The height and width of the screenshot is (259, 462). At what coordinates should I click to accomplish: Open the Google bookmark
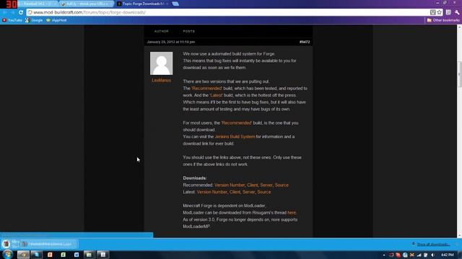[34, 20]
